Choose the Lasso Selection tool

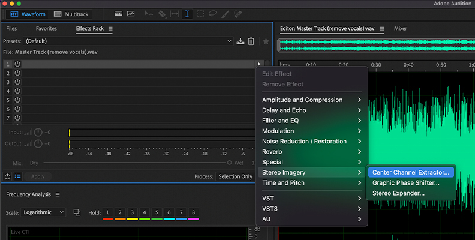[213, 14]
